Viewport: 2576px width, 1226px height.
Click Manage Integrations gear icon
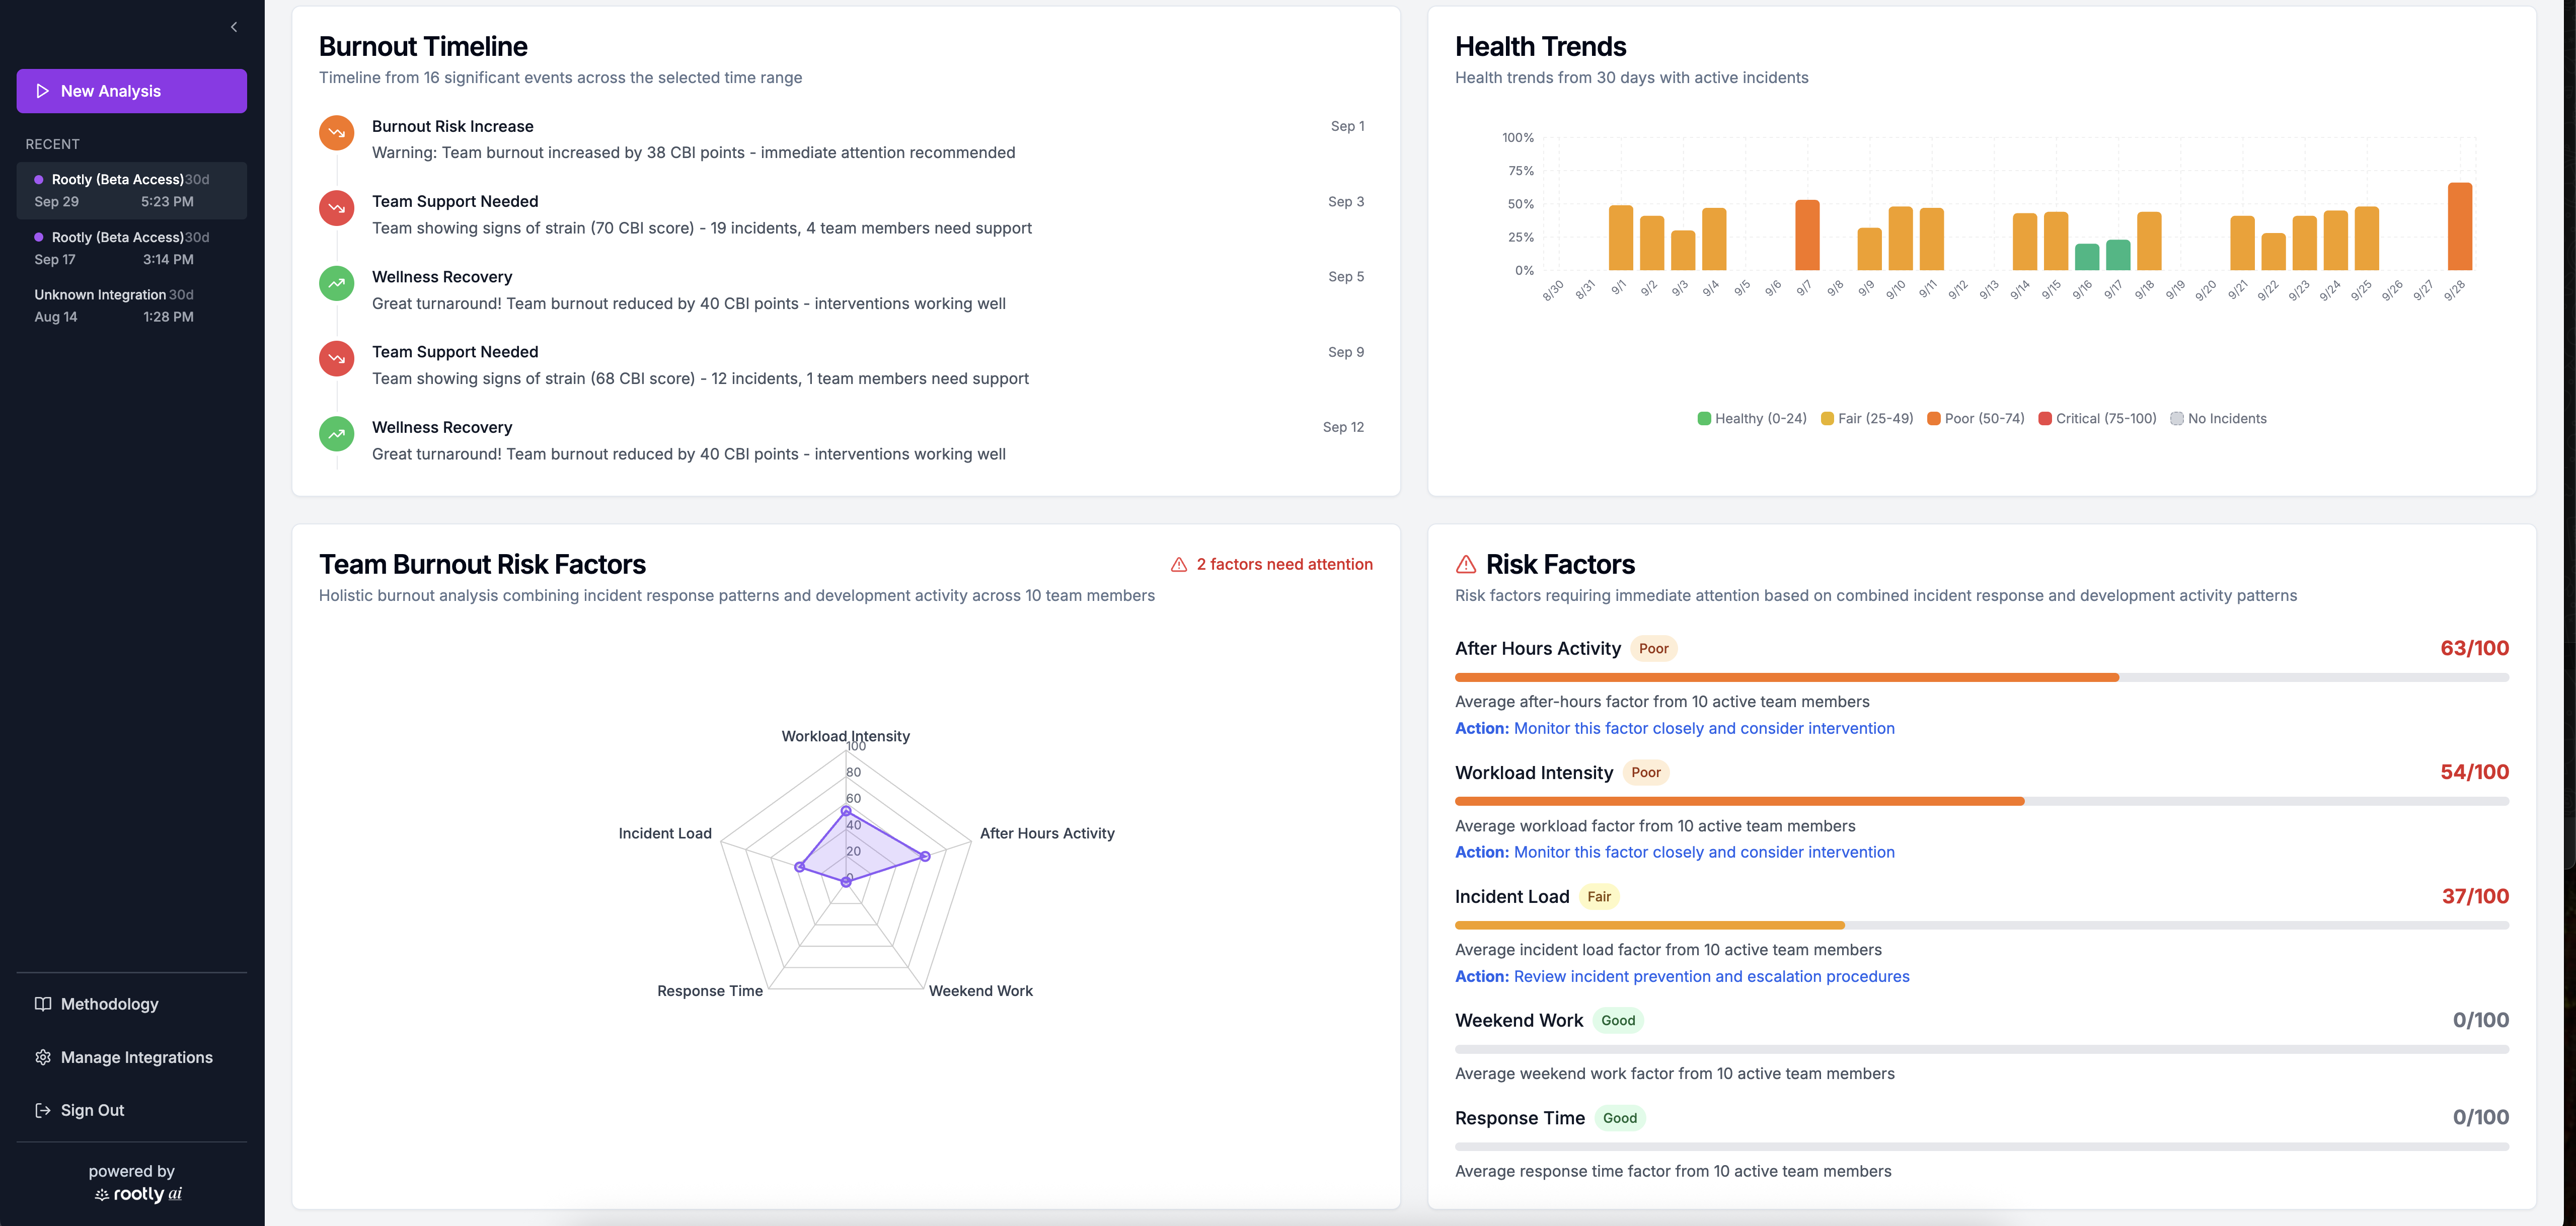click(43, 1057)
